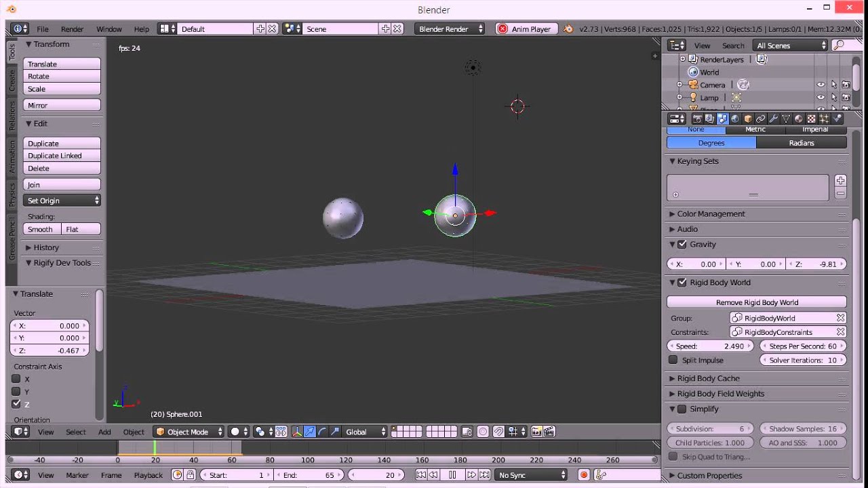Open the Texture properties checker icon
Screen dimensions: 868x488
point(812,119)
